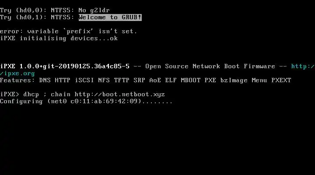Click the iPXE> command prompt
Viewport: 315px width, 175px height.
(10, 94)
